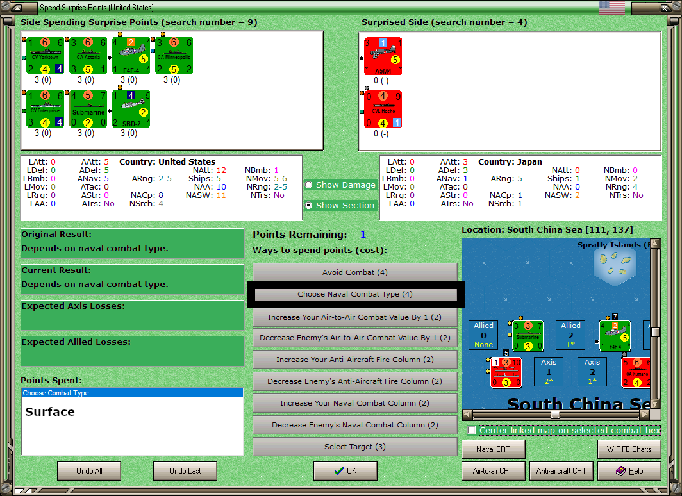Click map scroll right arrow
Screen dimensions: 682x496
coord(645,415)
